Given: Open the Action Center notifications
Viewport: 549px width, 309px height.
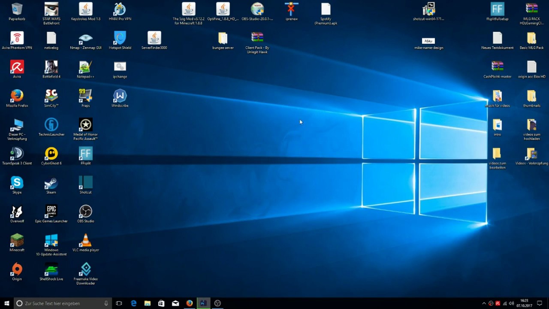Looking at the screenshot, I should click(x=540, y=303).
